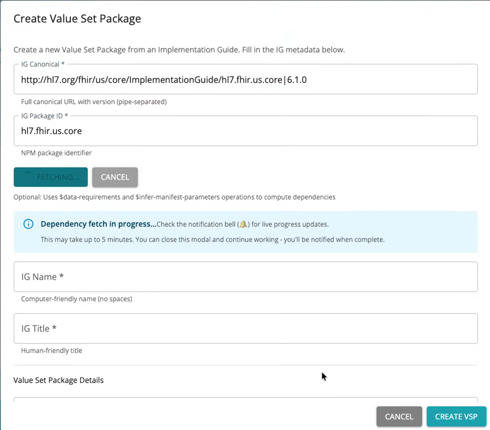
Task: Click the Value Set Package Details heading
Action: point(58,380)
